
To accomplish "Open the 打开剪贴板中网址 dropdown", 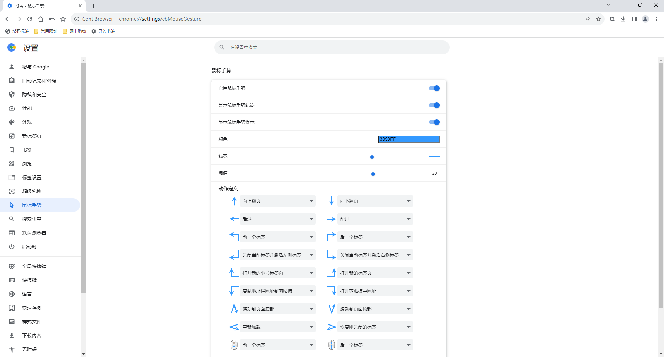I will pos(375,291).
